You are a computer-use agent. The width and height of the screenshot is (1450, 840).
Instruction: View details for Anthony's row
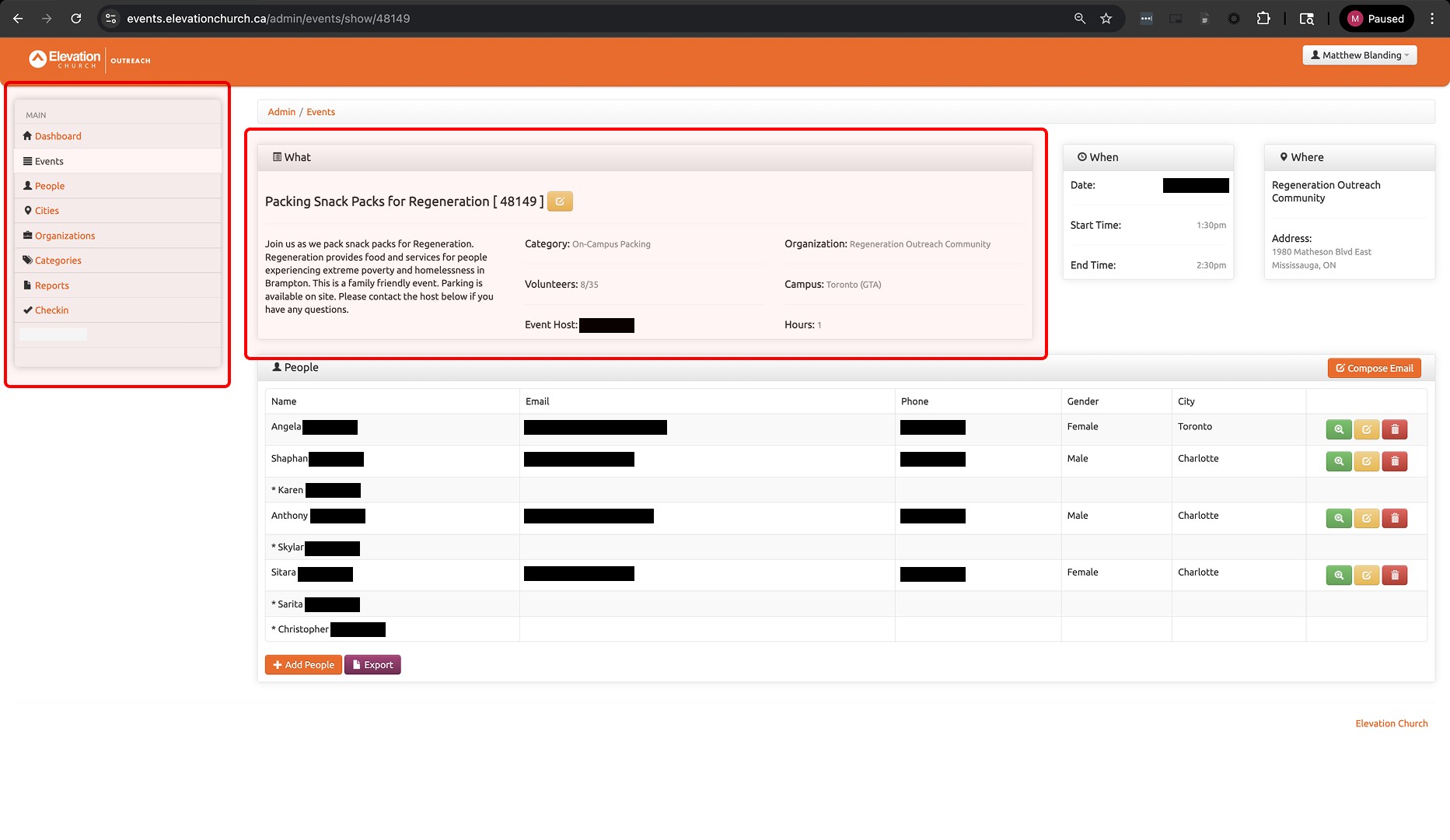pyautogui.click(x=1339, y=518)
